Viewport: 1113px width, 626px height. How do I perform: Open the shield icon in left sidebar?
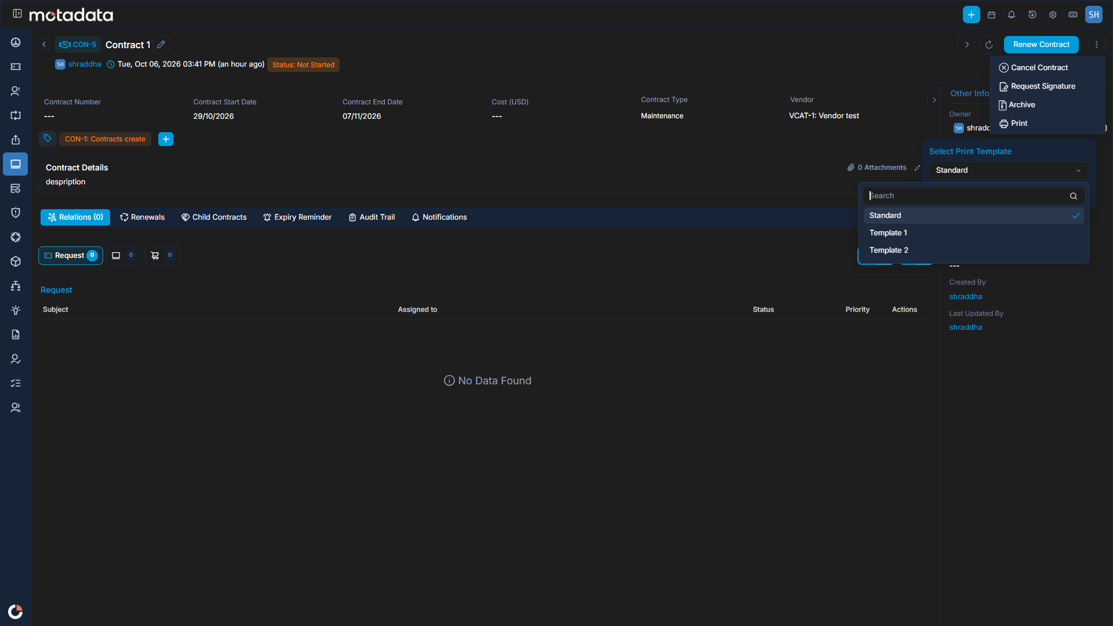point(16,213)
